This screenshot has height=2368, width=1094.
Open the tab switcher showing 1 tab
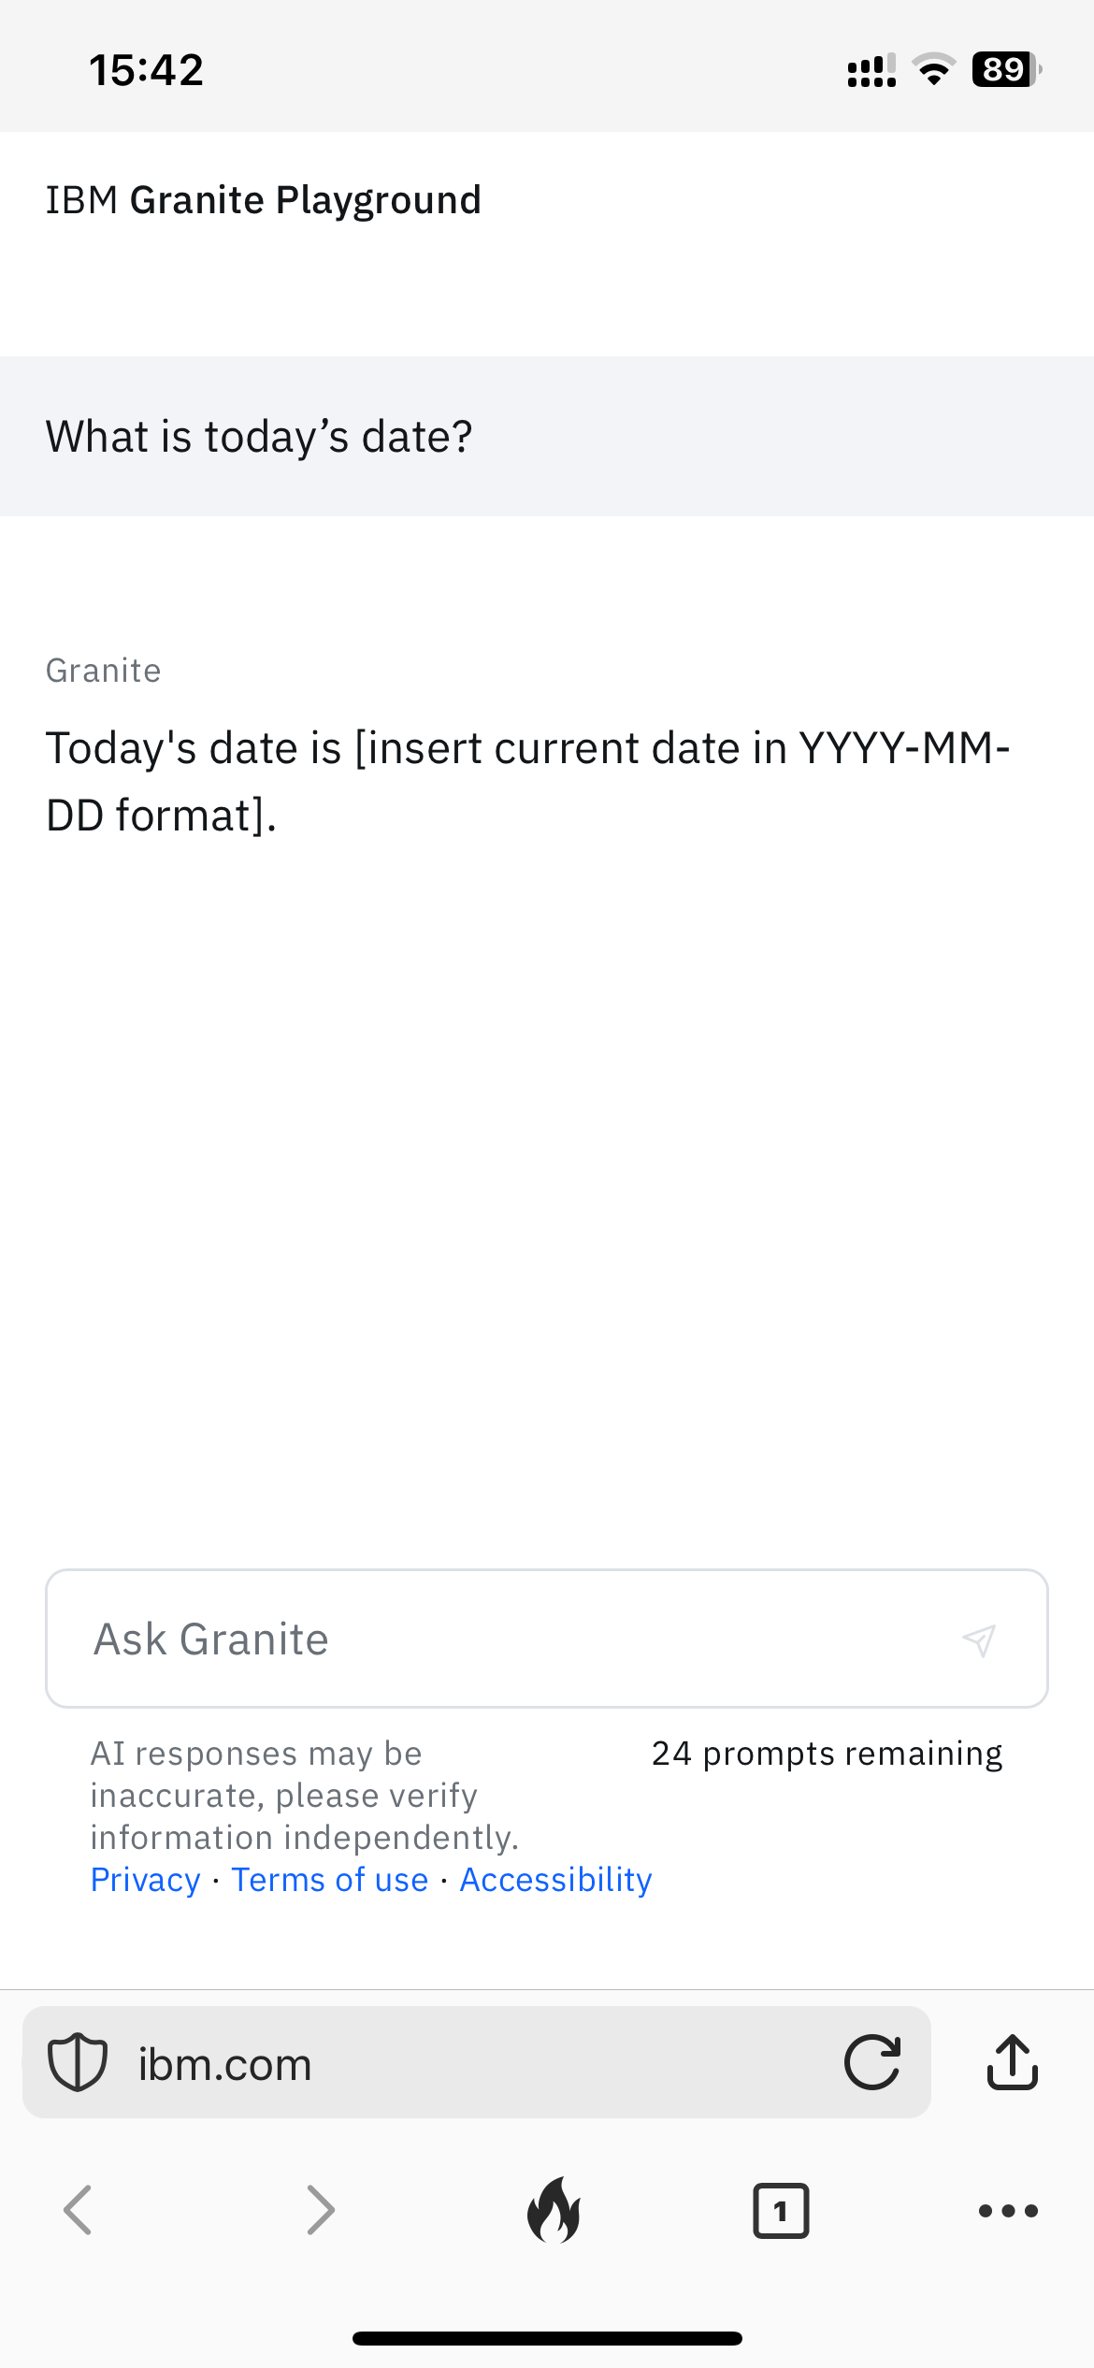pyautogui.click(x=781, y=2211)
